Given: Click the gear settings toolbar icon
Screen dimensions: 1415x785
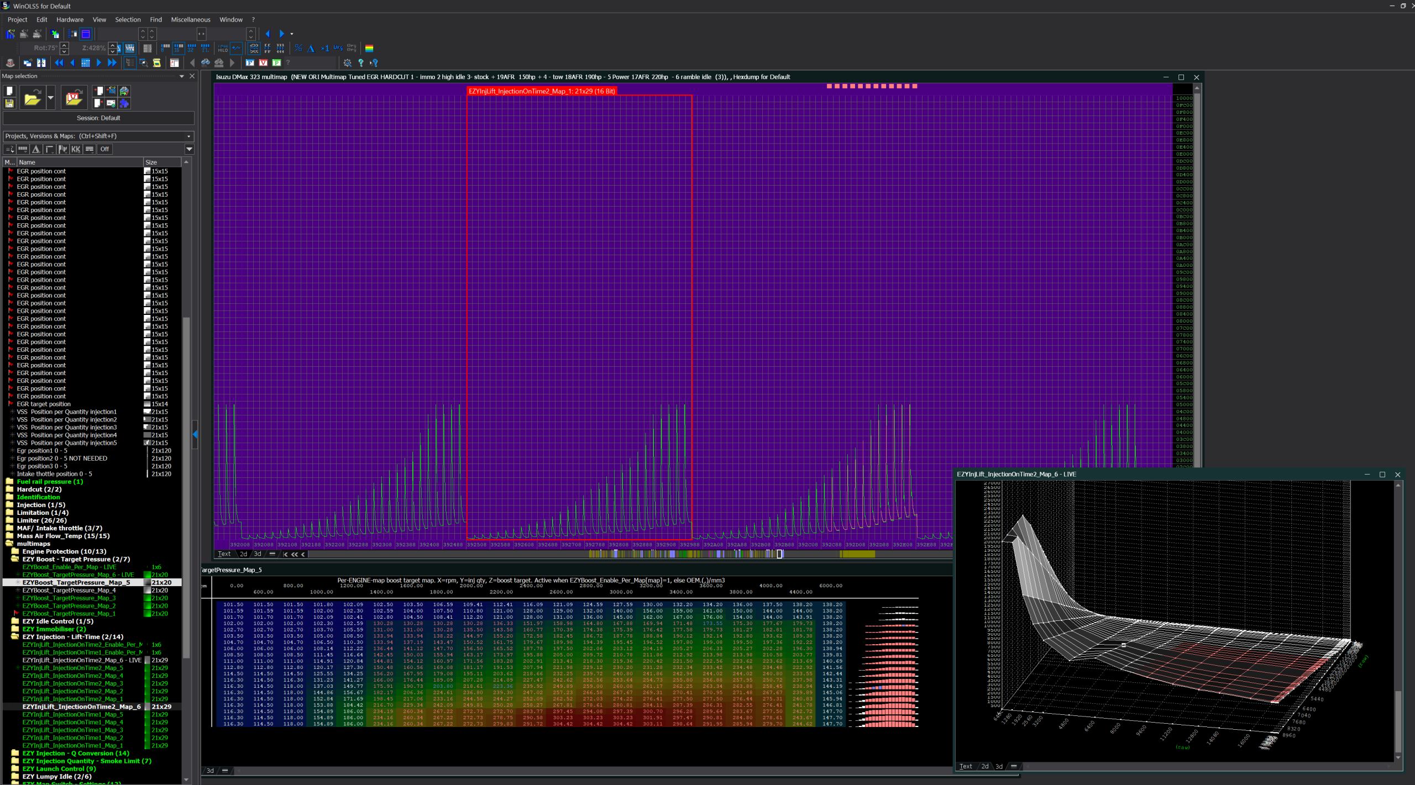Looking at the screenshot, I should [347, 63].
